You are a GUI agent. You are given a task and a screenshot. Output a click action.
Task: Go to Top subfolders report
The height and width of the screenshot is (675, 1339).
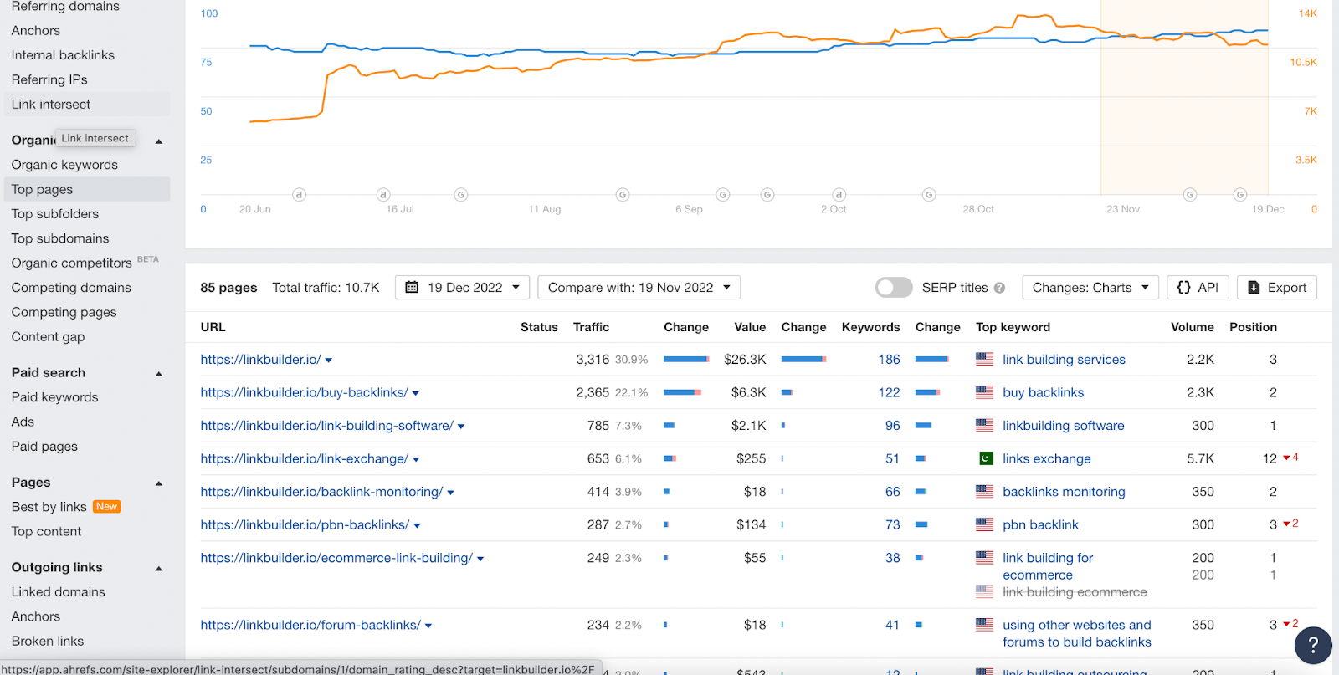[x=55, y=214]
